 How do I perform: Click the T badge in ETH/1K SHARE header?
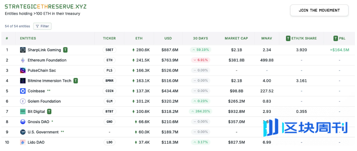pyautogui.click(x=288, y=38)
